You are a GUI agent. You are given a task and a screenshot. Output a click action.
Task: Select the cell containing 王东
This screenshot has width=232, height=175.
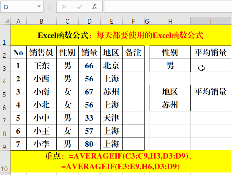[41, 65]
